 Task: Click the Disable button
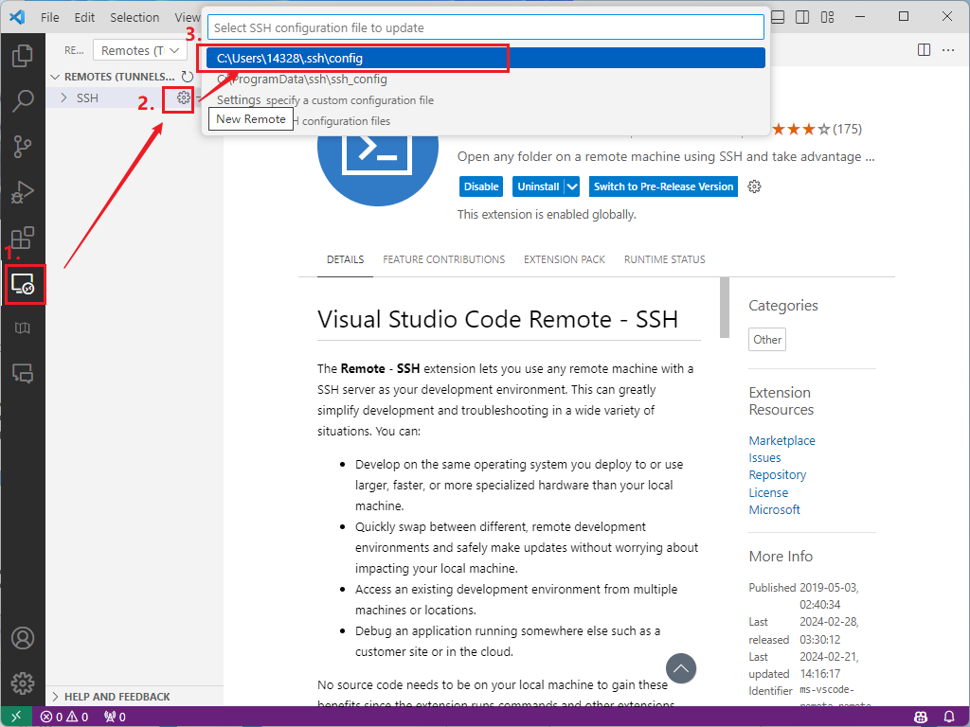tap(480, 186)
